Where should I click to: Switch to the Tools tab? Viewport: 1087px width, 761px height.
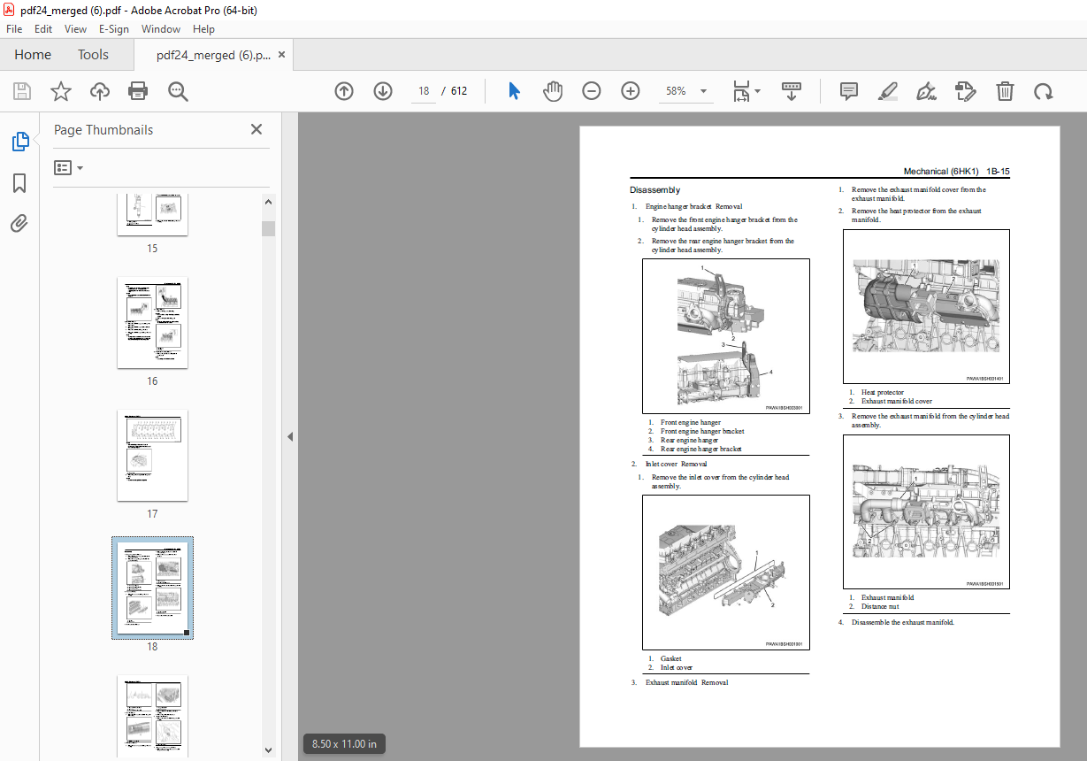[x=93, y=55]
